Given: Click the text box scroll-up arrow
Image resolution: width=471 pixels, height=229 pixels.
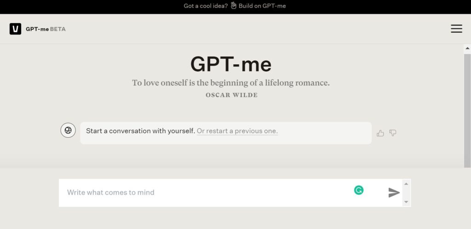Looking at the screenshot, I should (x=406, y=184).
